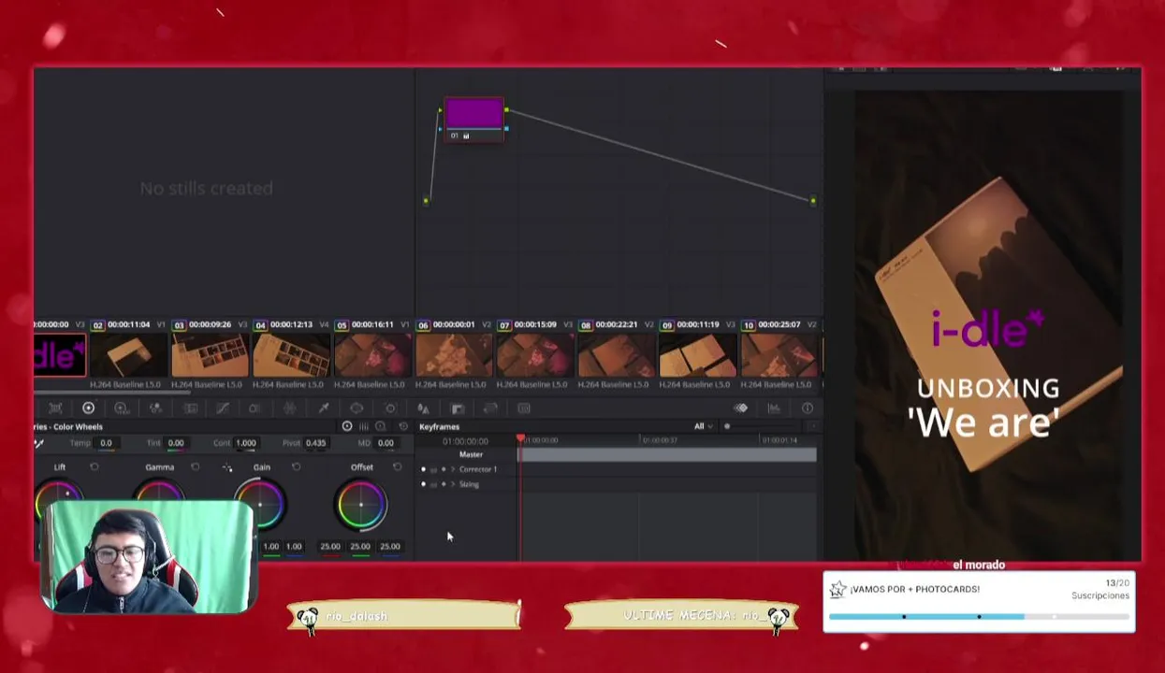Toggle Corrector 1 enable dot

423,469
